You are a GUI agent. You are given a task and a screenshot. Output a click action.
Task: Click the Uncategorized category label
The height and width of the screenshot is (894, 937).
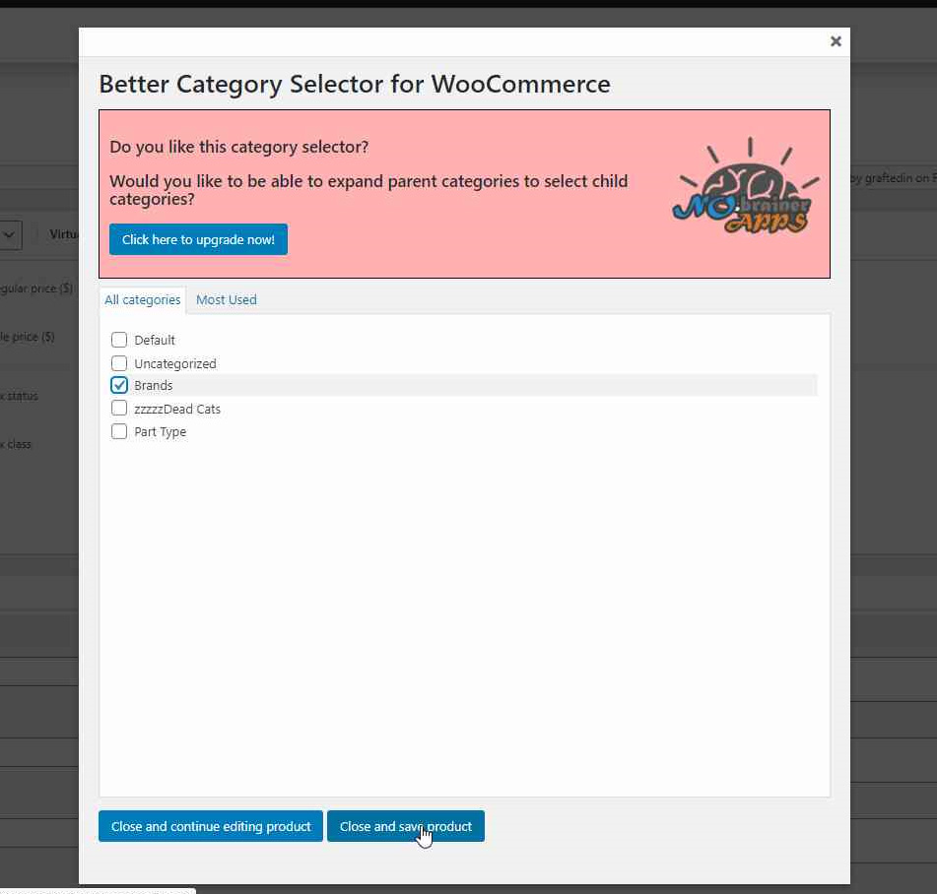coord(175,363)
